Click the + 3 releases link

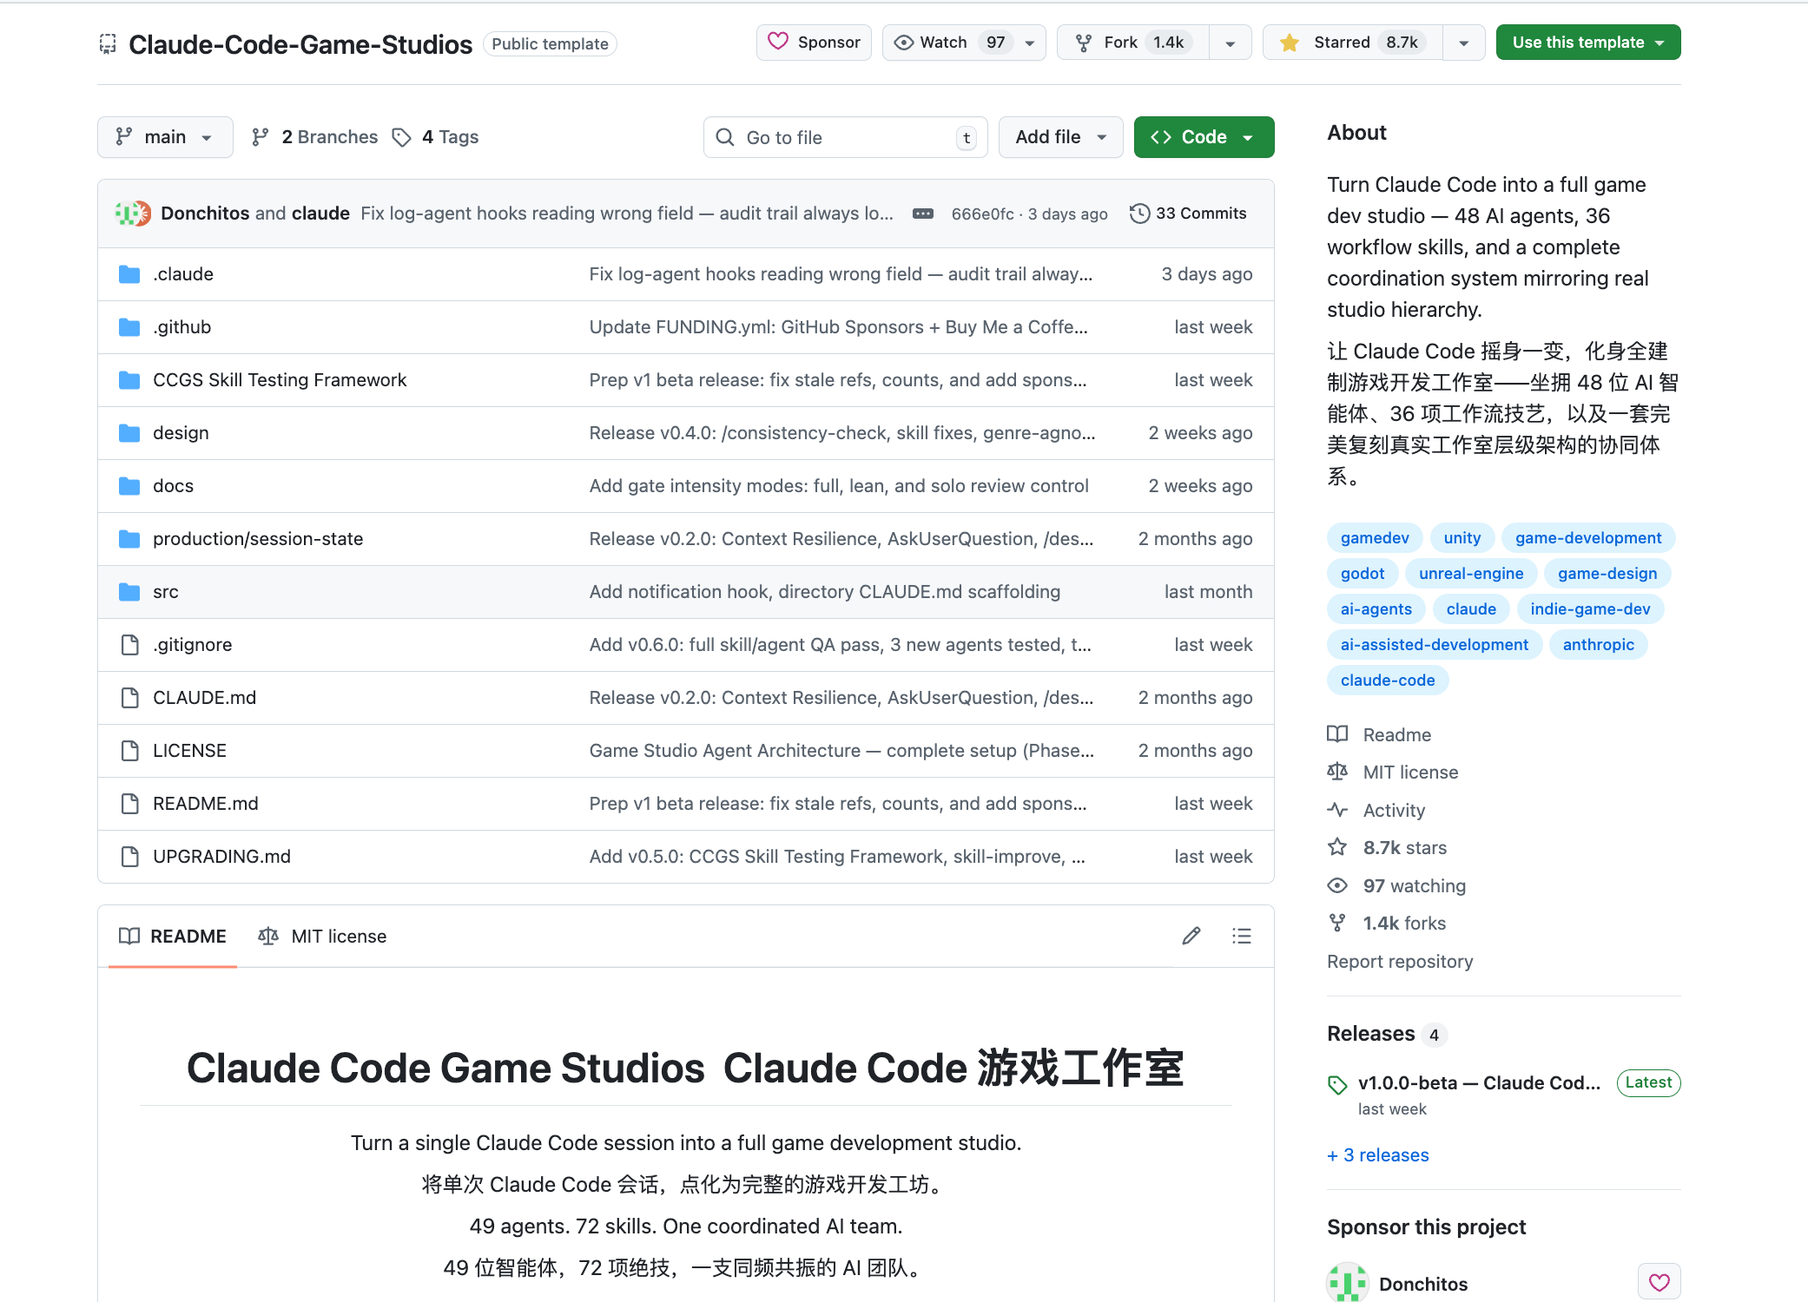tap(1378, 1155)
